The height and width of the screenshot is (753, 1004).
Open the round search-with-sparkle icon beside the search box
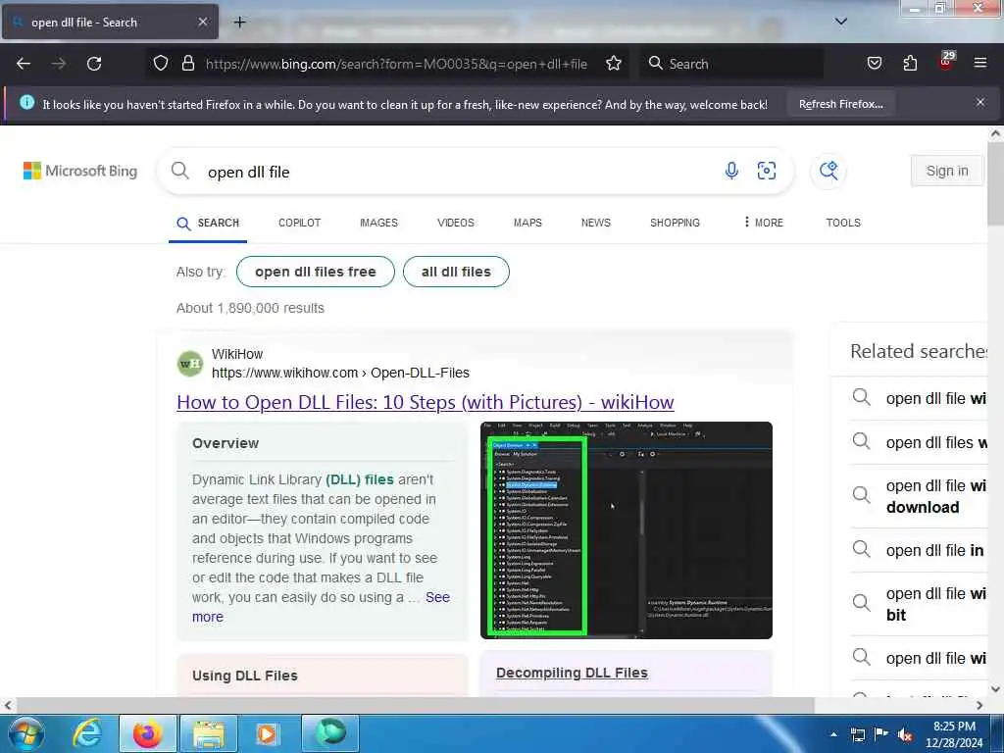(828, 171)
